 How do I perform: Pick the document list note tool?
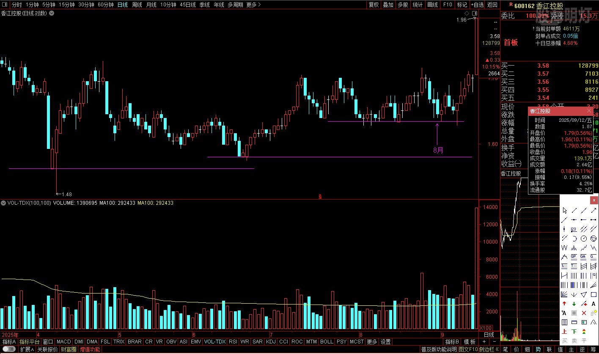pyautogui.click(x=564, y=322)
